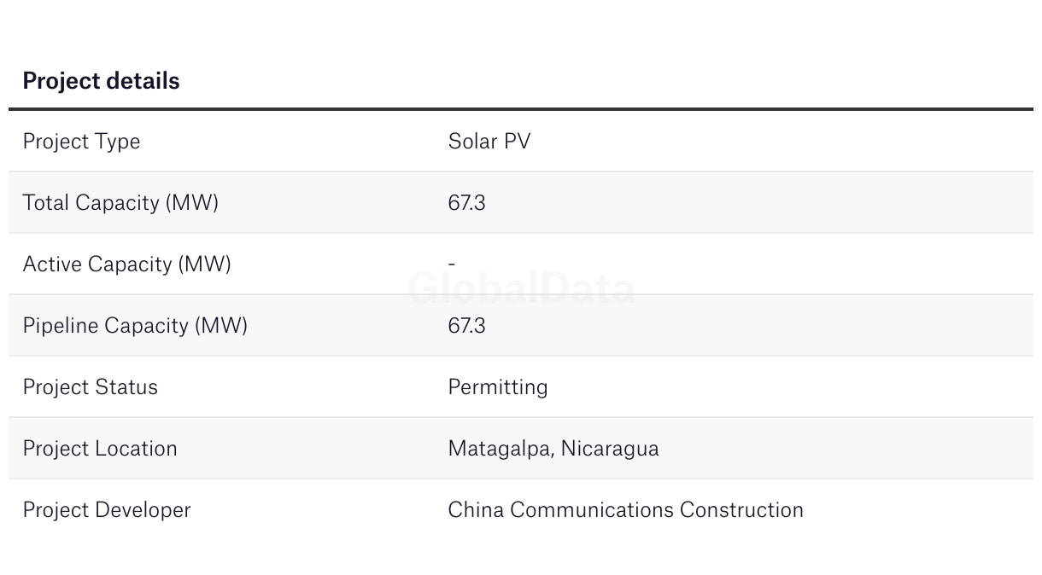Click the Total Capacity value 67.3
Image resolution: width=1042 pixels, height=575 pixels.
(x=466, y=203)
